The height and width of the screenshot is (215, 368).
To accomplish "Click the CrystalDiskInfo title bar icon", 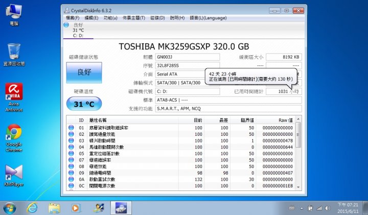I will (66, 10).
